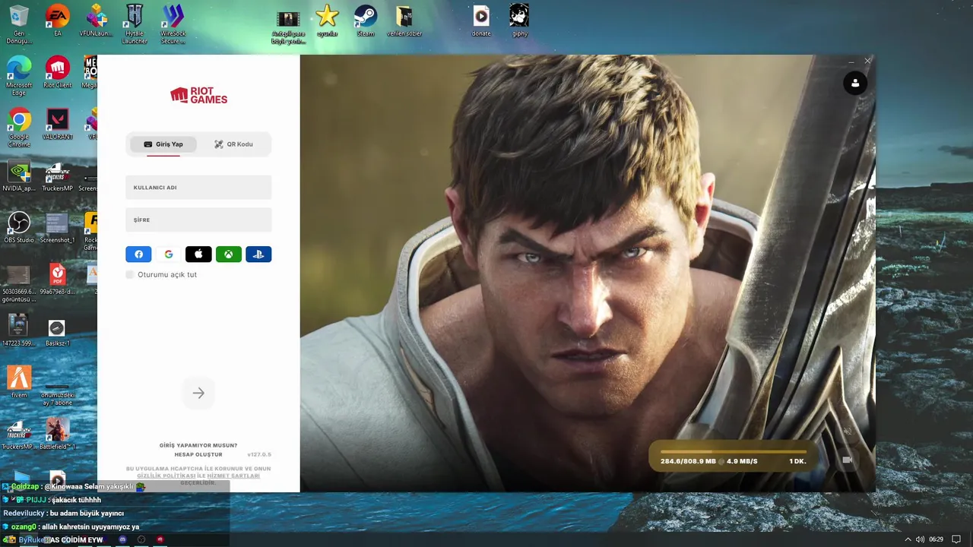Select the Battlefield 1 desktop icon
The image size is (973, 547).
57,434
